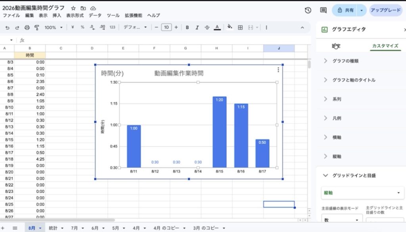Open the comments icon
The image size is (406, 232).
323,10
